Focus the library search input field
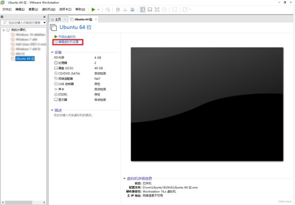This screenshot has height=205, width=295. point(25,23)
